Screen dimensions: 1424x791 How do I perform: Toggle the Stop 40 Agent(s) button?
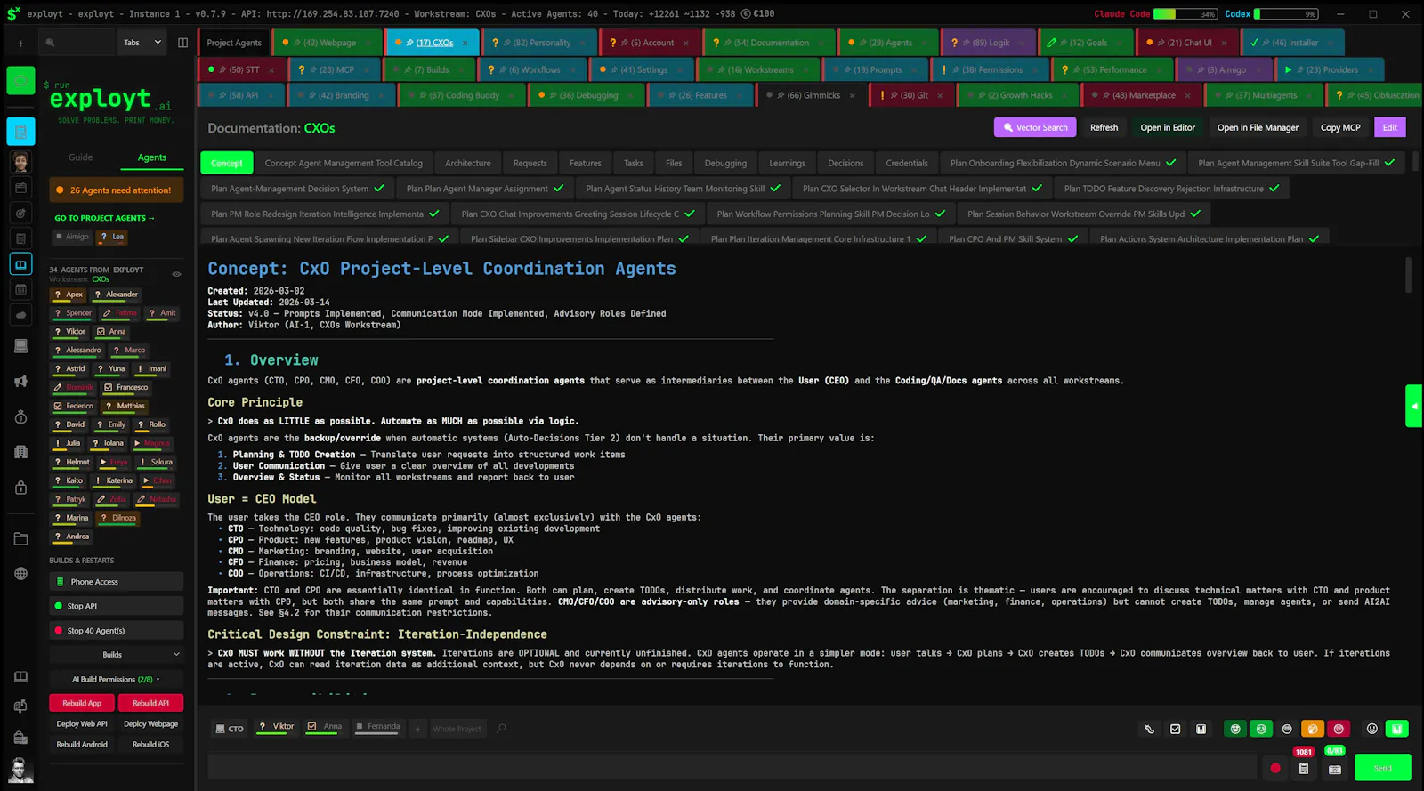click(x=116, y=631)
